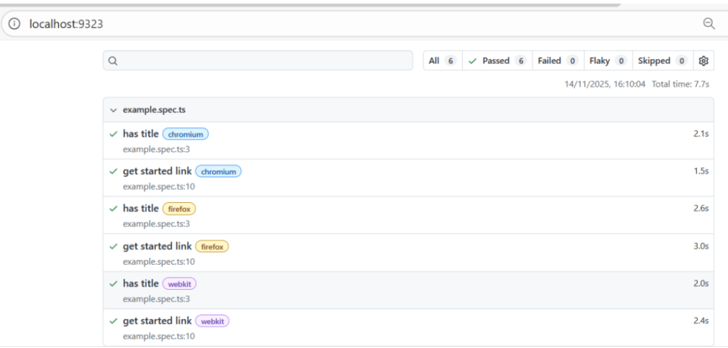This screenshot has width=728, height=348.
Task: Click the site information icon in address bar
Action: 15,24
